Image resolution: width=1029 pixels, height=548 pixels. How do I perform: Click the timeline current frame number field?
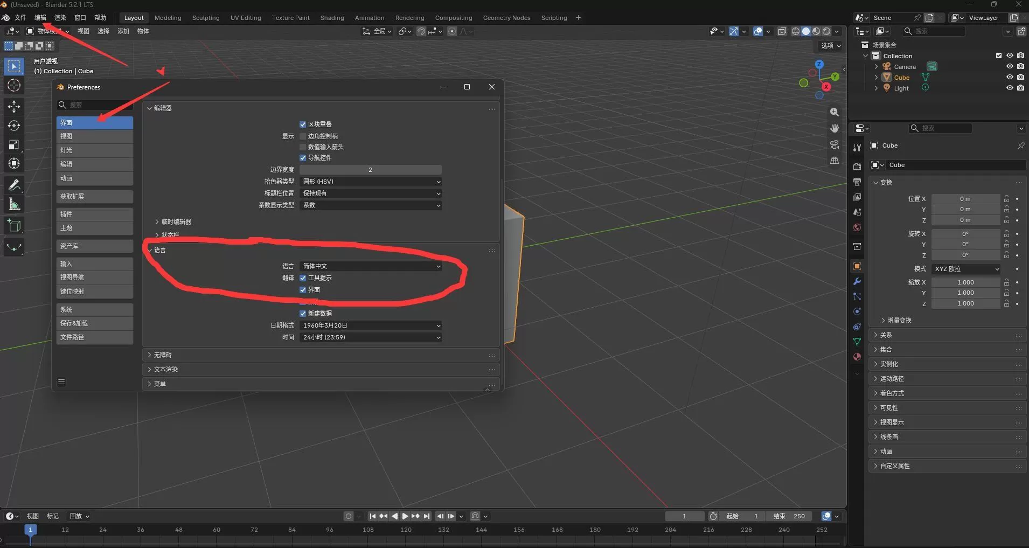[x=685, y=516]
